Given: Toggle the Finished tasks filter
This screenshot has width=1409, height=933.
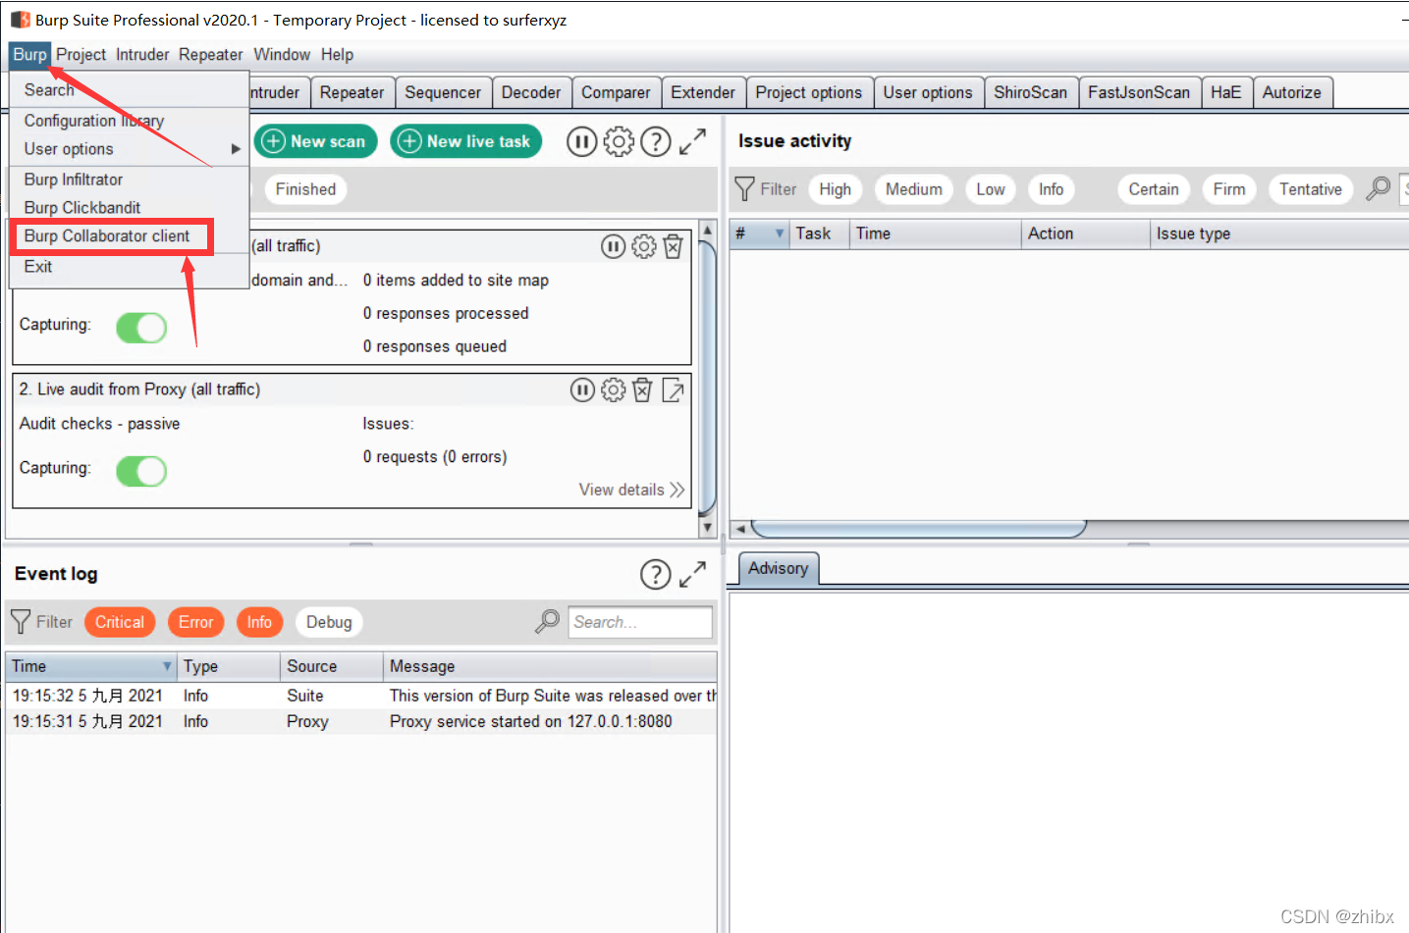Looking at the screenshot, I should pos(305,189).
